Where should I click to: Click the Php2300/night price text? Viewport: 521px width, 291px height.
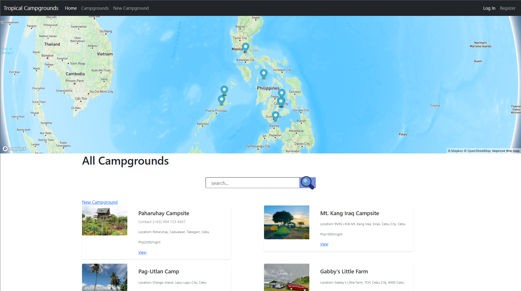pos(149,242)
